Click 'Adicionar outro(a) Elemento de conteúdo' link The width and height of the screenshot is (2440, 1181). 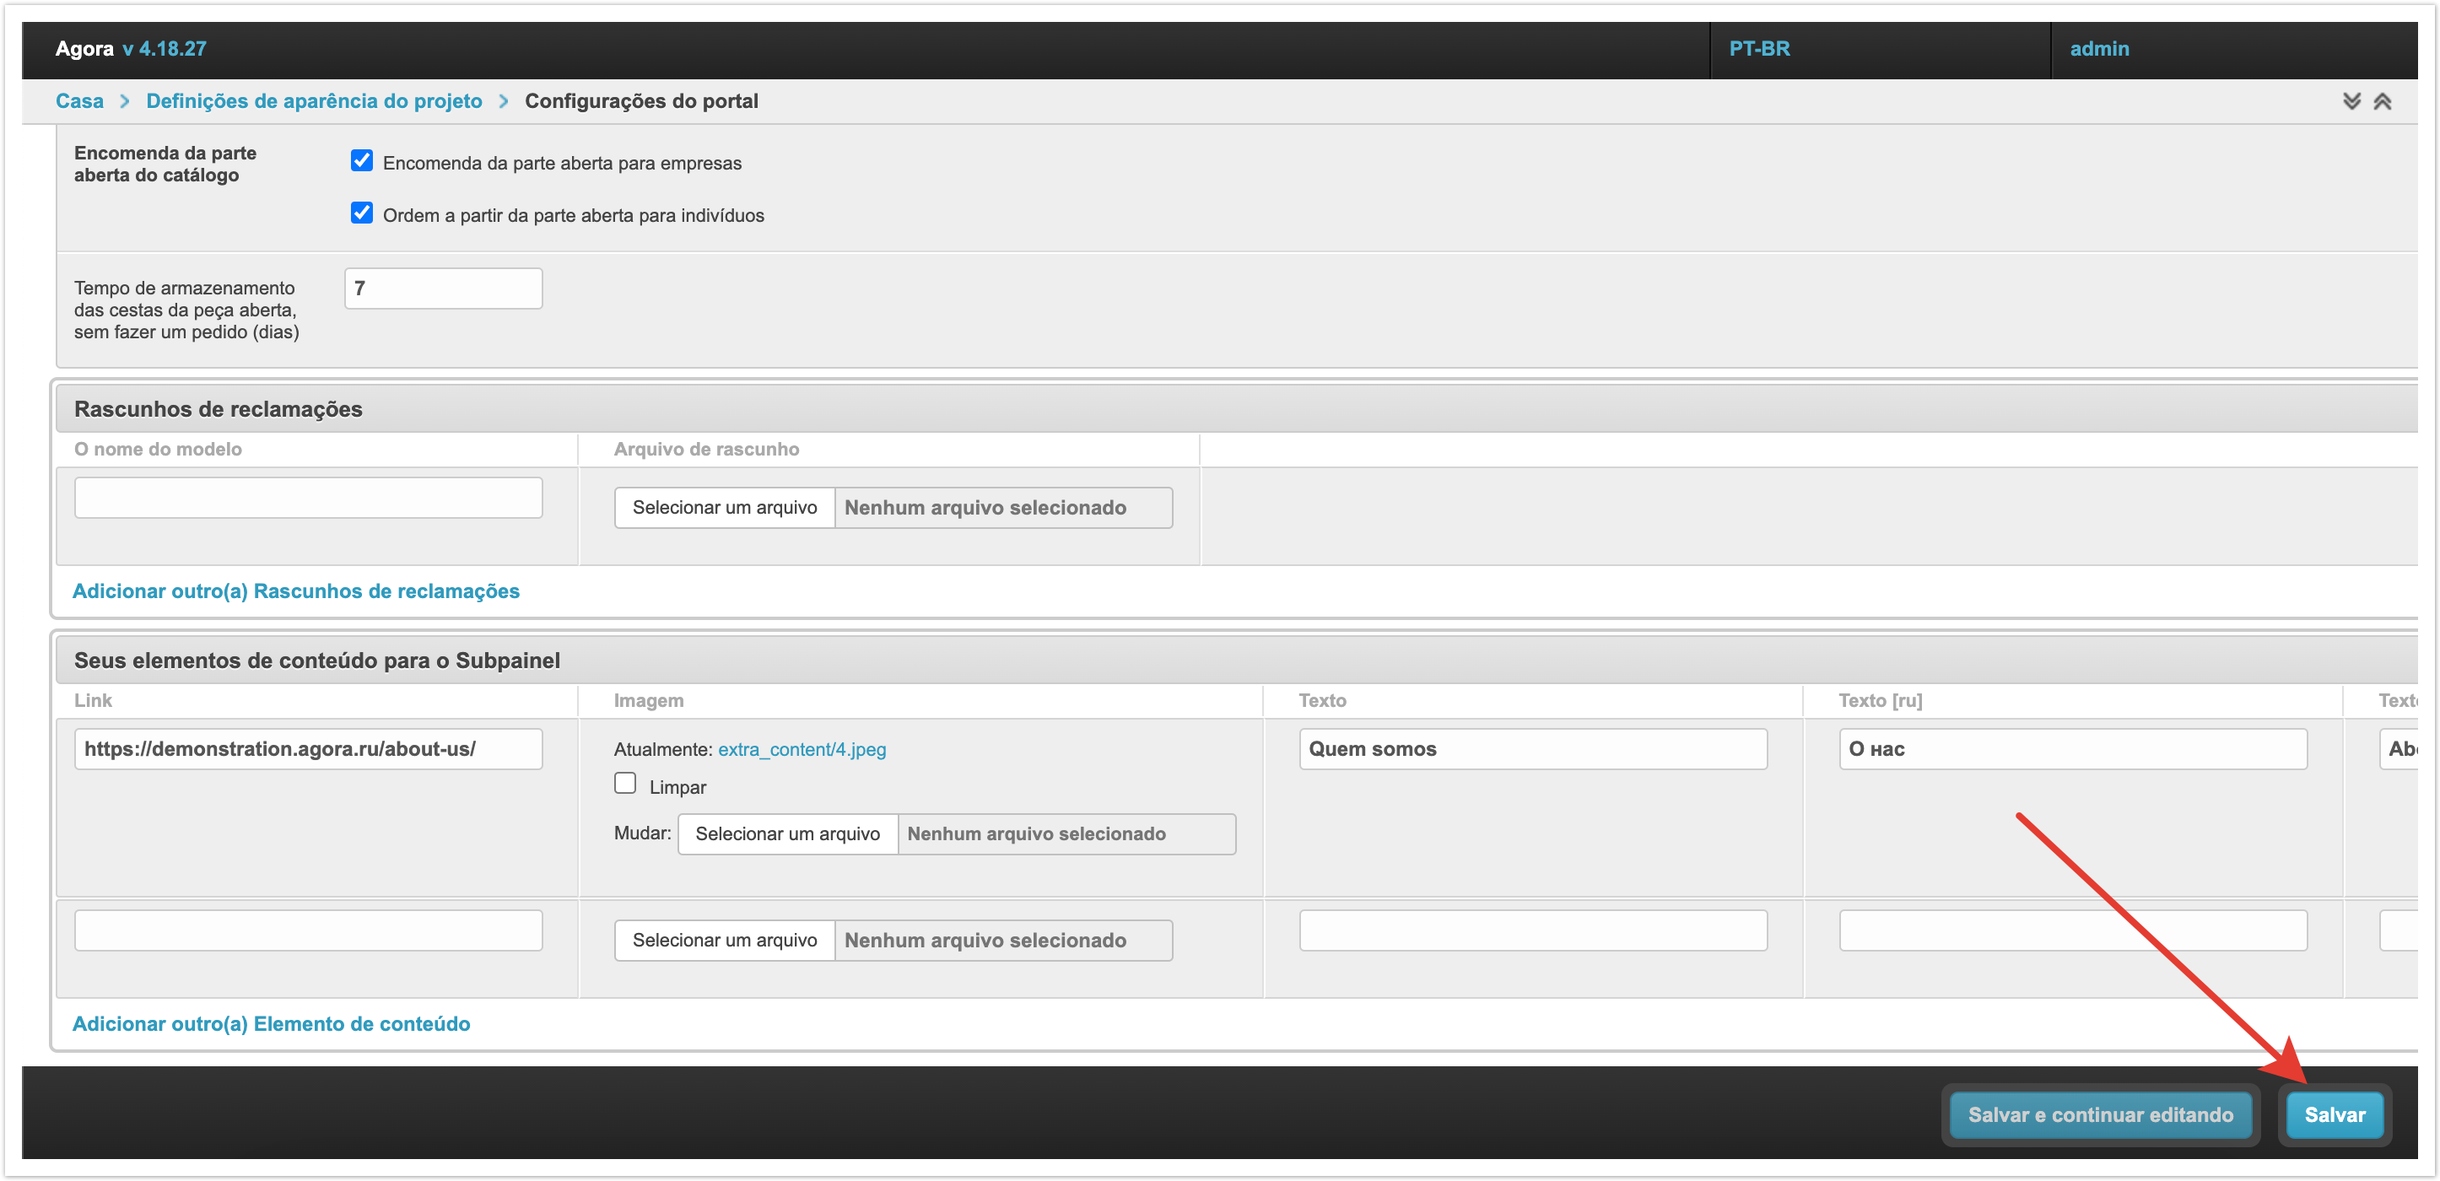click(x=271, y=1024)
